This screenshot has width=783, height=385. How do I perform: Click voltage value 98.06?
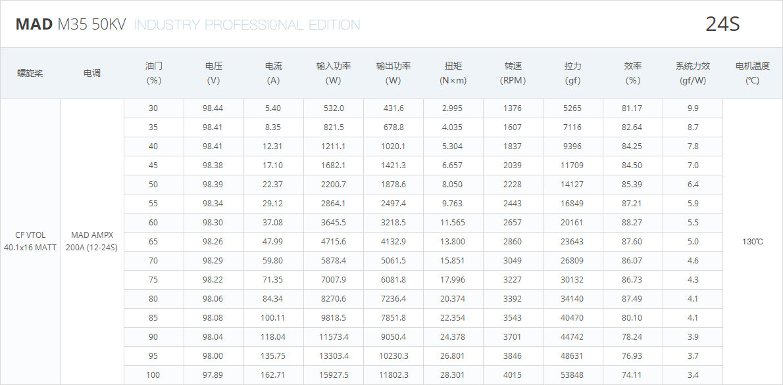pos(214,299)
